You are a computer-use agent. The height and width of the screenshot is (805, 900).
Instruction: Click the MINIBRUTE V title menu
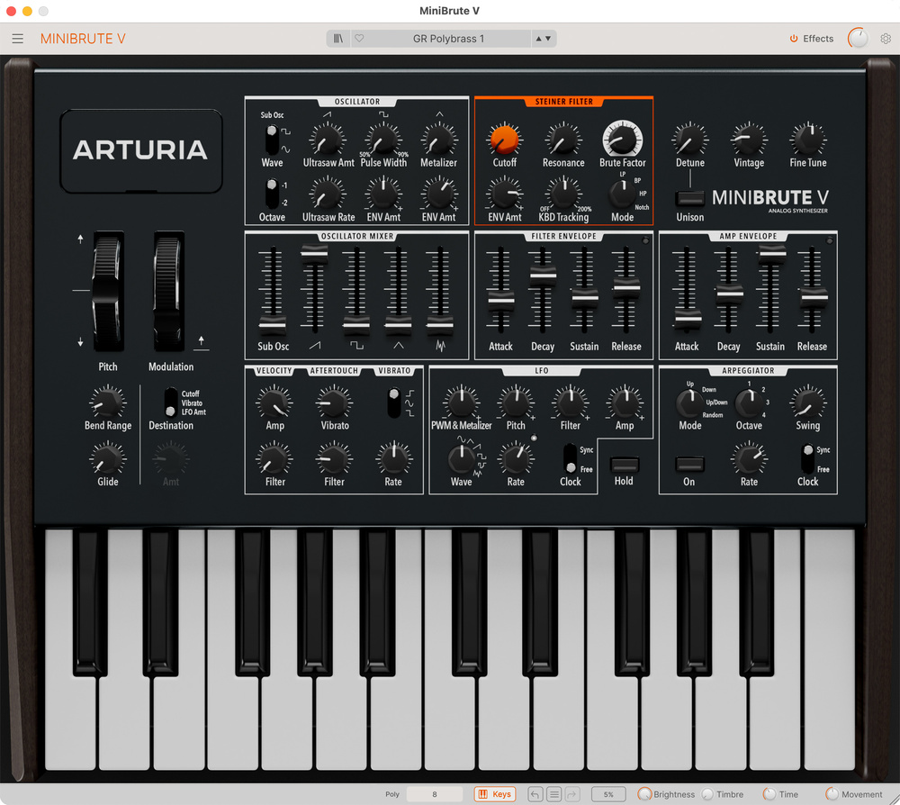83,39
